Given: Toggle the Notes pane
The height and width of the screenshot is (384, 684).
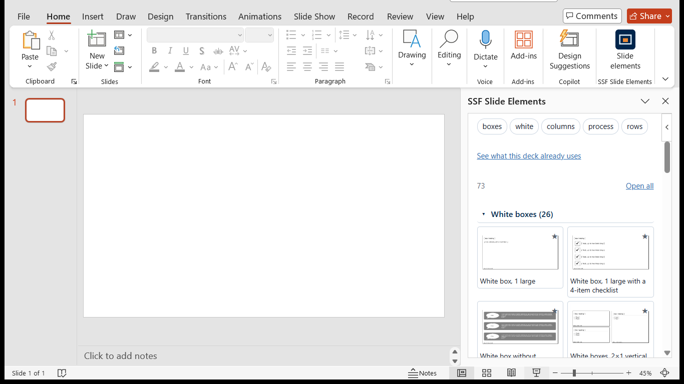Looking at the screenshot, I should [422, 373].
